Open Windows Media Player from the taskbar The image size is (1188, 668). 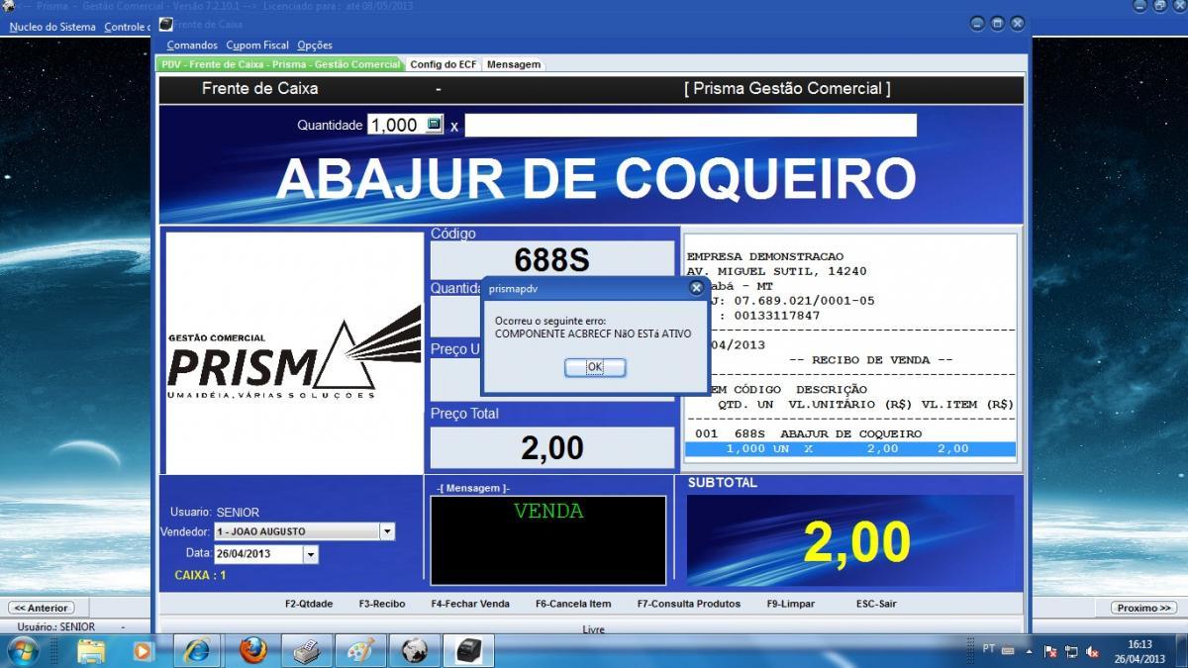point(145,650)
